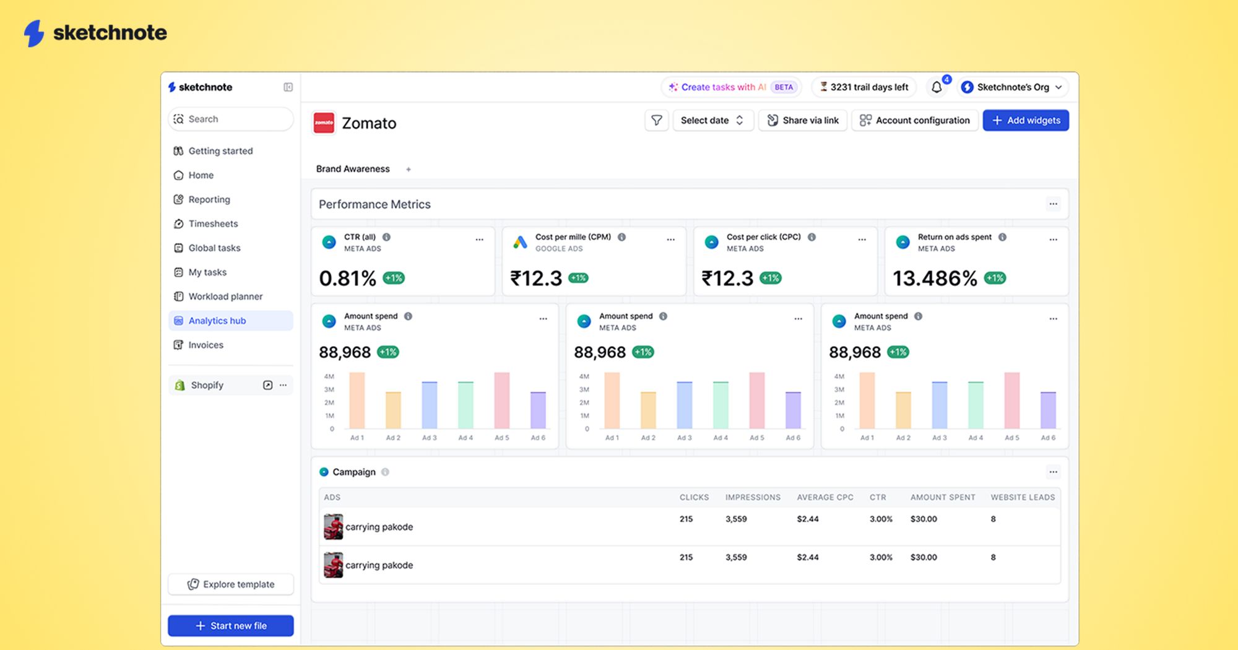Show info for Return on ads spent
The image size is (1238, 650).
pyautogui.click(x=1002, y=237)
